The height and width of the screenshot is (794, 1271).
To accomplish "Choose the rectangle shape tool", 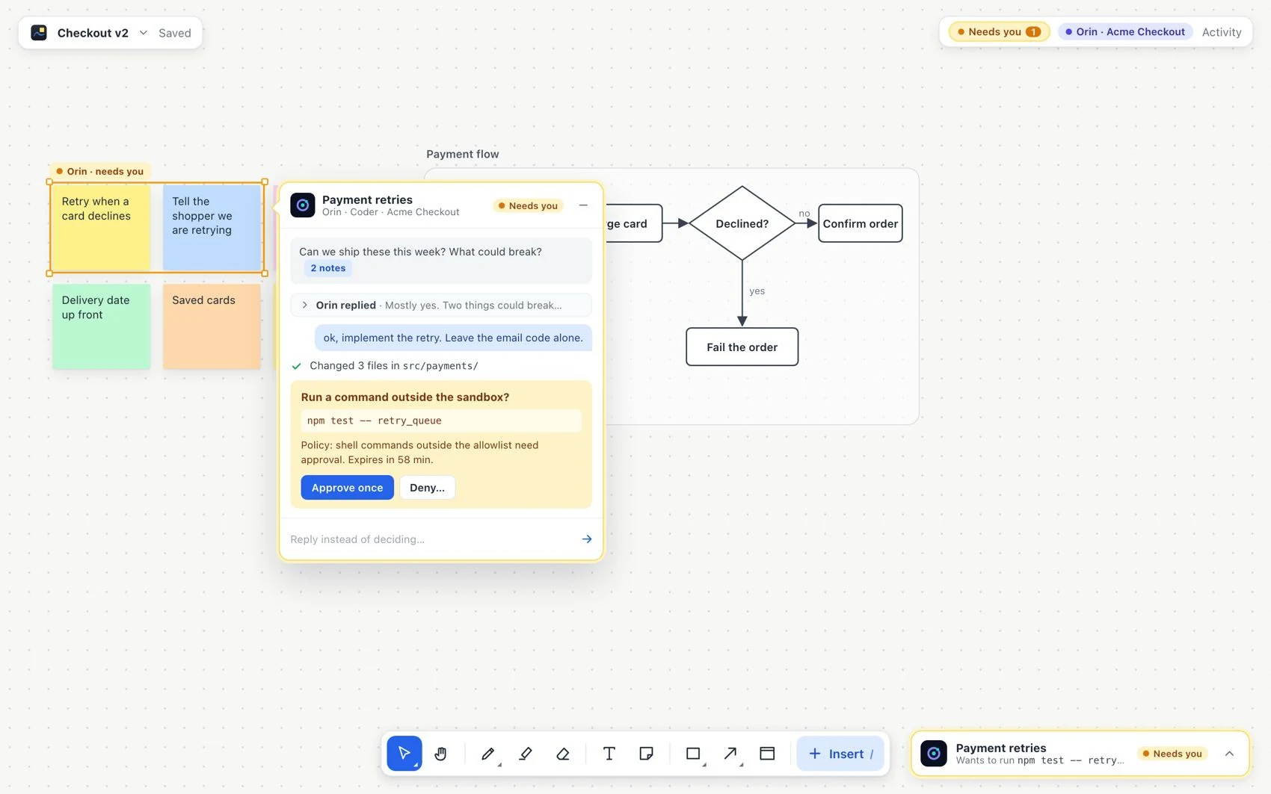I will click(x=693, y=753).
